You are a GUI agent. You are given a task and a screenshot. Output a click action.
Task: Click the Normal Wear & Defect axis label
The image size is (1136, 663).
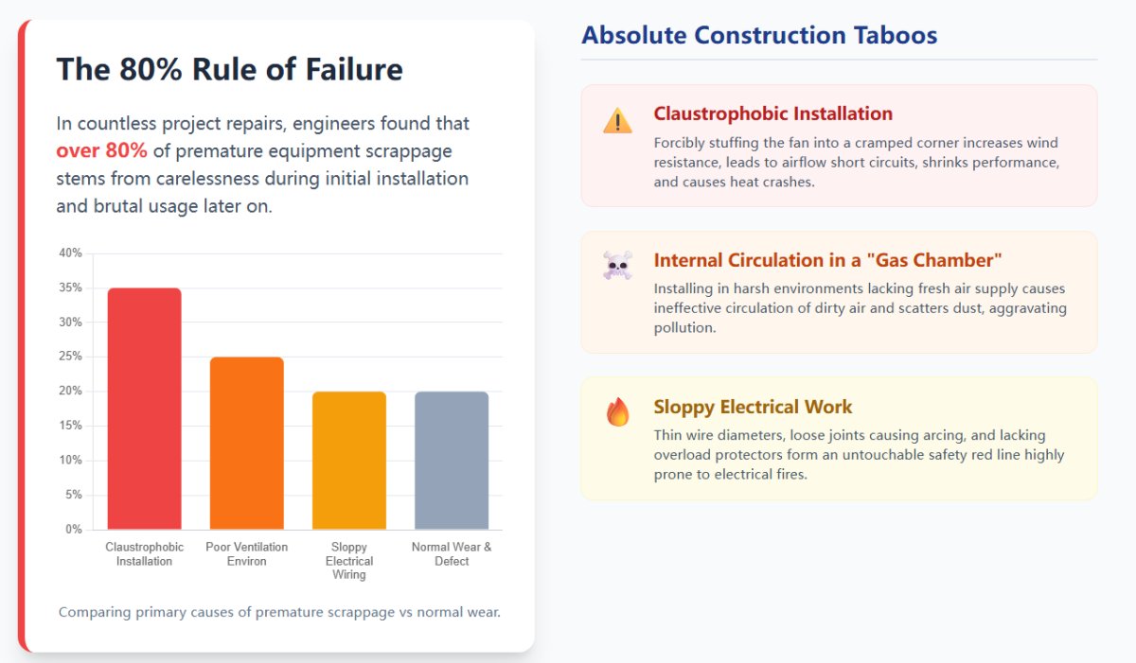point(452,554)
